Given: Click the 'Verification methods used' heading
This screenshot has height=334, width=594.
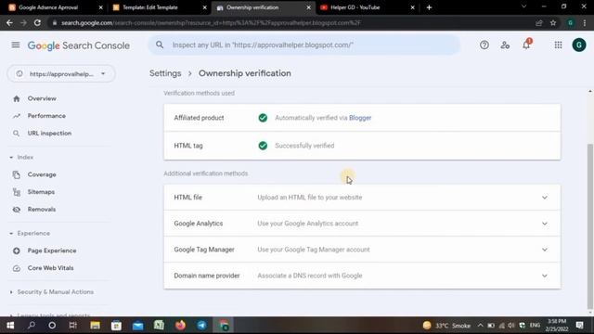Looking at the screenshot, I should [199, 93].
